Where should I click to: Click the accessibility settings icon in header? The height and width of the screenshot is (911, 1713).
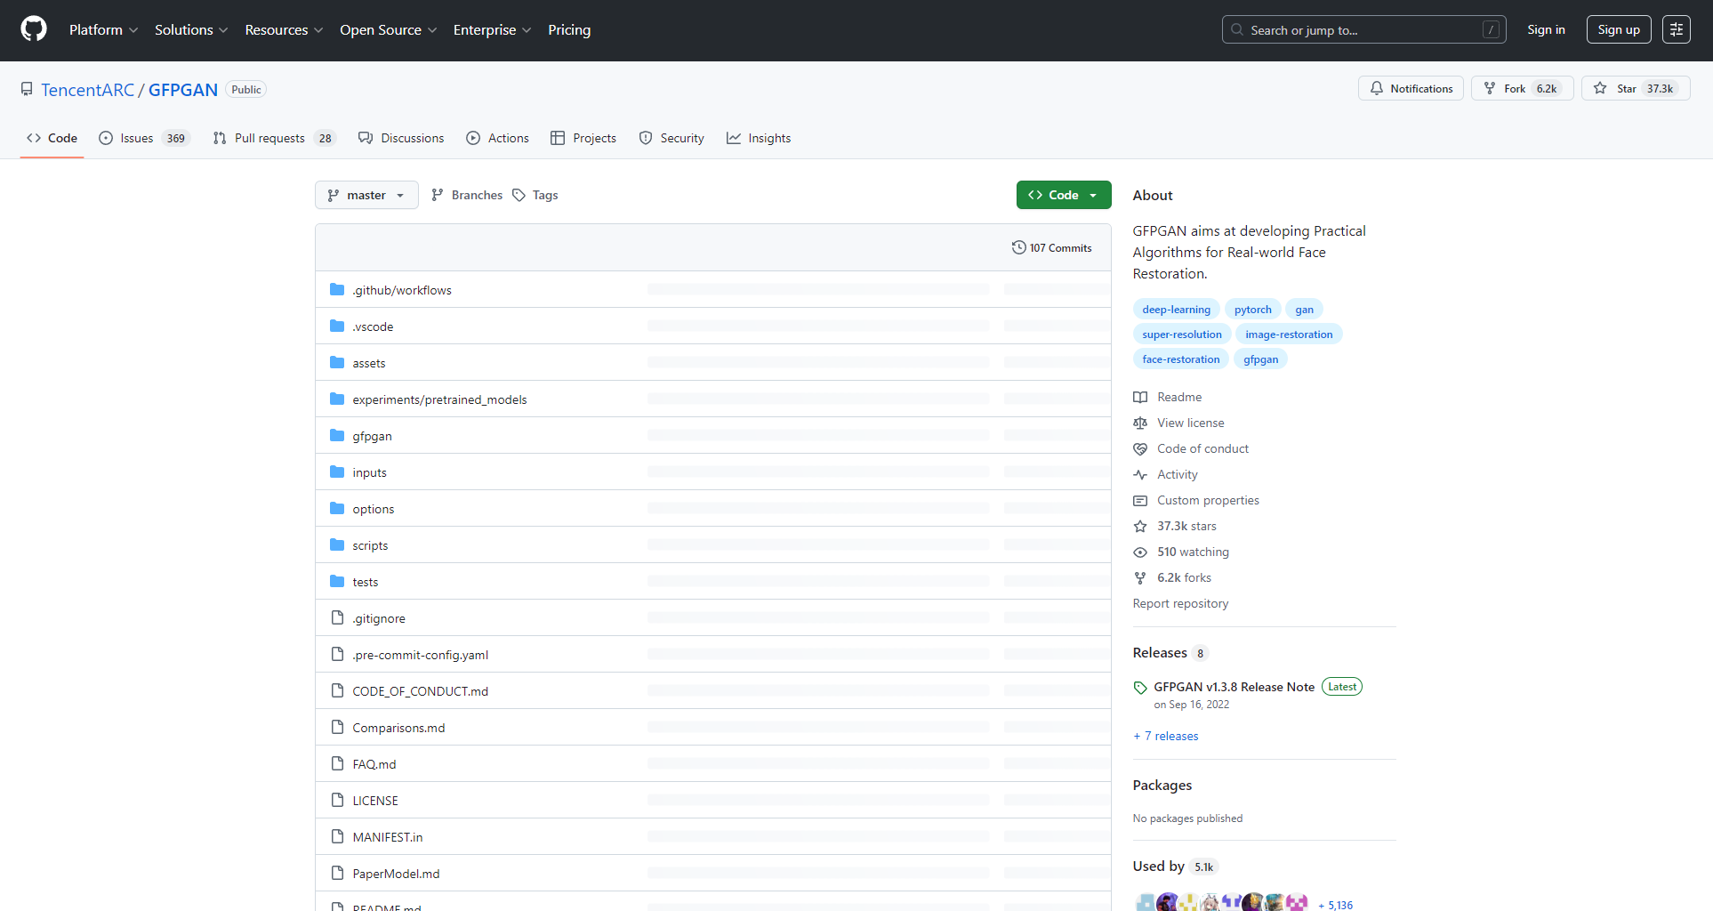pos(1676,29)
